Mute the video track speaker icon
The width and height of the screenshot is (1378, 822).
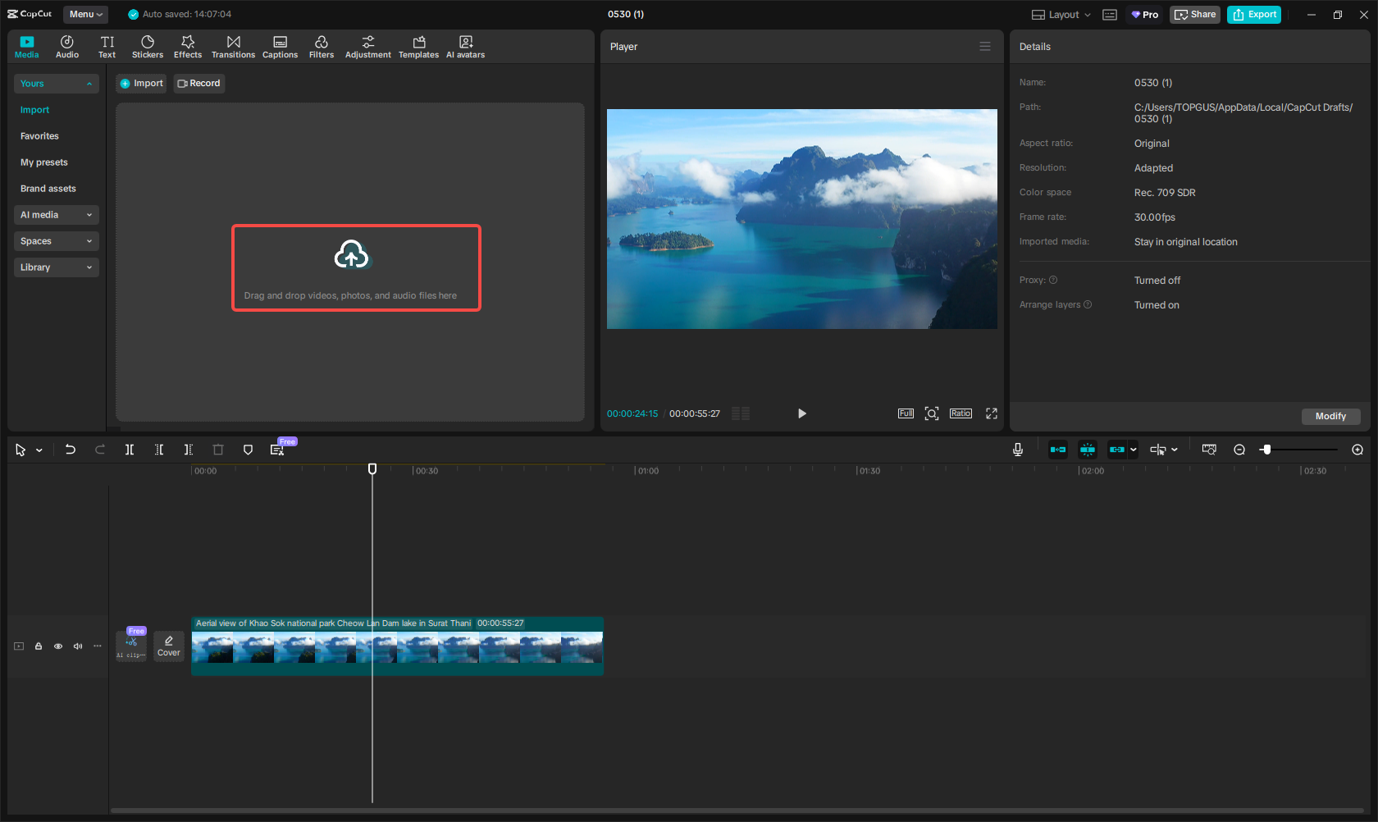pos(78,646)
